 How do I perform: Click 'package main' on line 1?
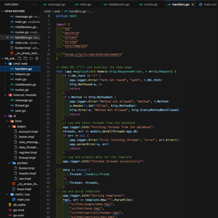[x=67, y=16]
